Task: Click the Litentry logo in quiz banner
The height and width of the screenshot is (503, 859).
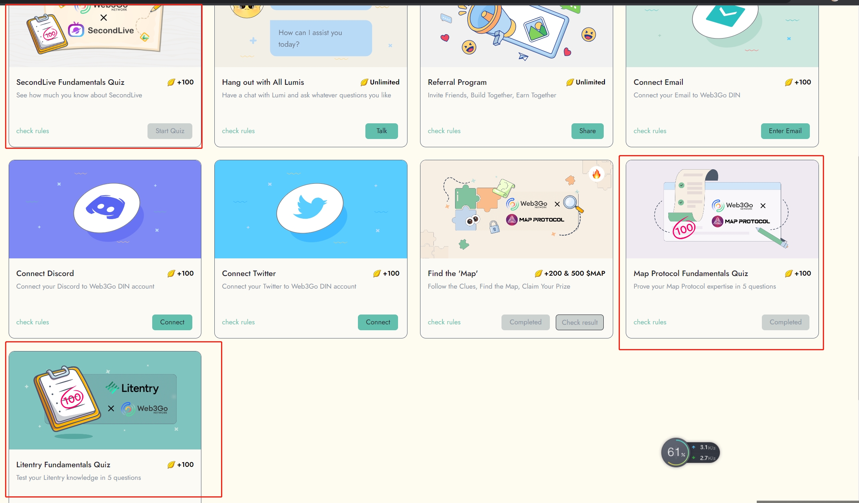Action: coord(133,388)
